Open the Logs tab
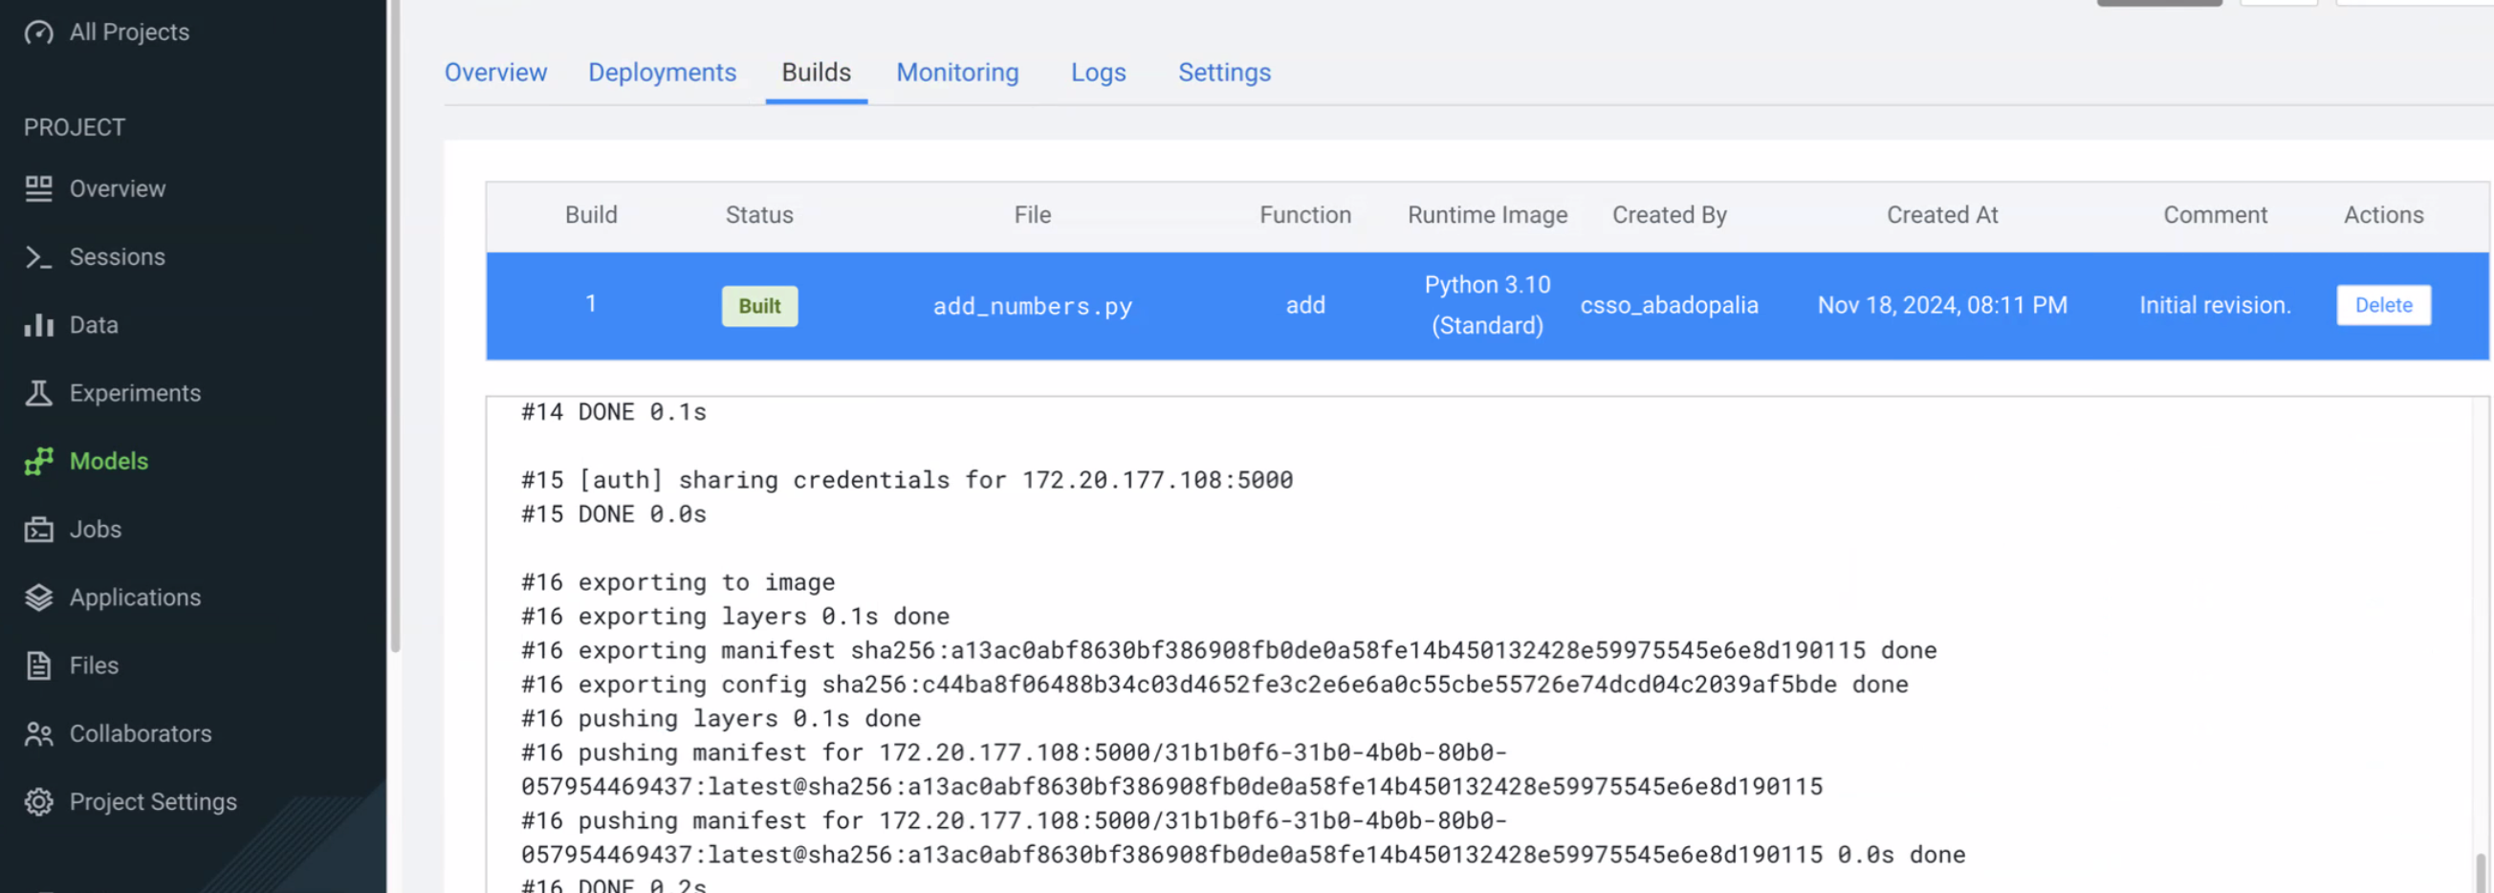 [x=1098, y=72]
